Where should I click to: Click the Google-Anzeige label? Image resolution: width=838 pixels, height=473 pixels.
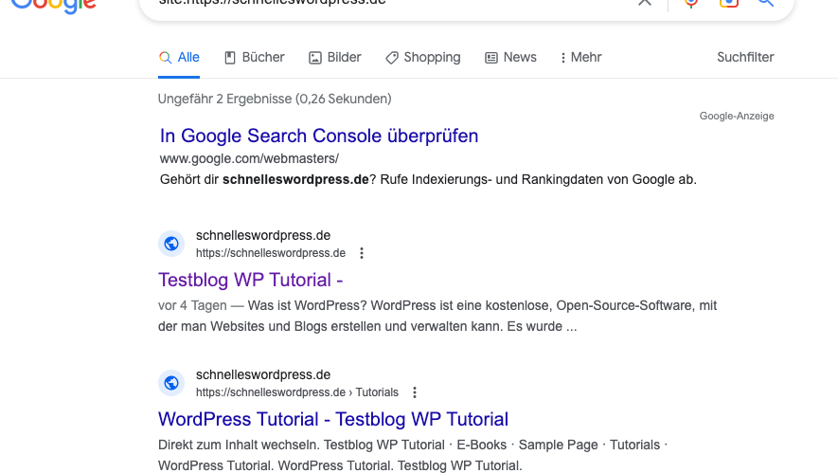pyautogui.click(x=737, y=116)
